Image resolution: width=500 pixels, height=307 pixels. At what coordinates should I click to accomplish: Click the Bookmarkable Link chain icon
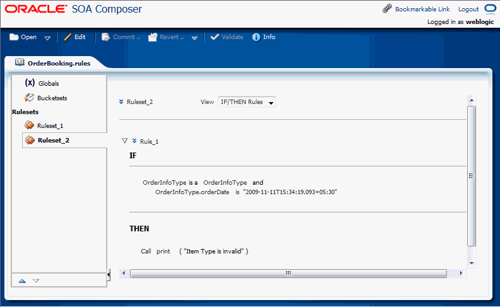387,9
